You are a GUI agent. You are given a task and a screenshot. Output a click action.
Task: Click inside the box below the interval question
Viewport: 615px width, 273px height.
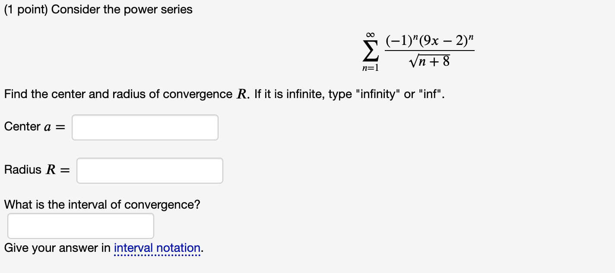[80, 225]
